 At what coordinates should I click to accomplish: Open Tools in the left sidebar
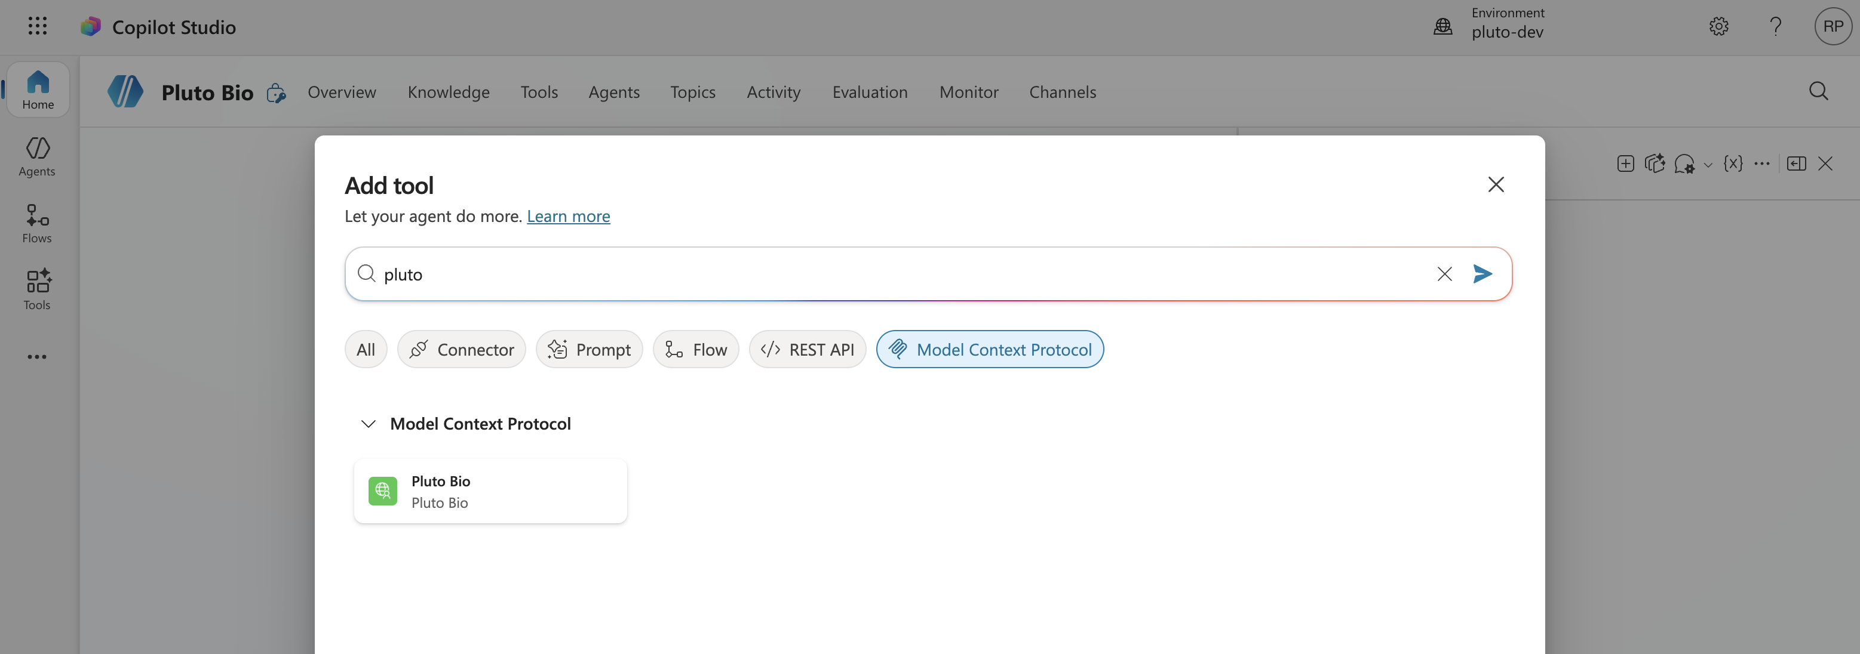point(38,290)
